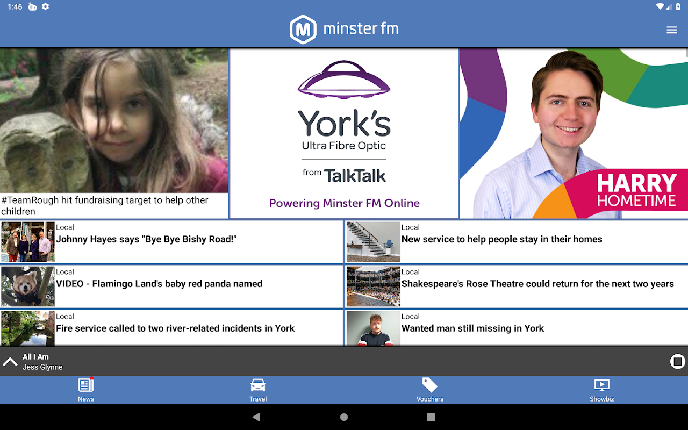Switch to the Vouchers tab
This screenshot has width=688, height=430.
tap(430, 390)
